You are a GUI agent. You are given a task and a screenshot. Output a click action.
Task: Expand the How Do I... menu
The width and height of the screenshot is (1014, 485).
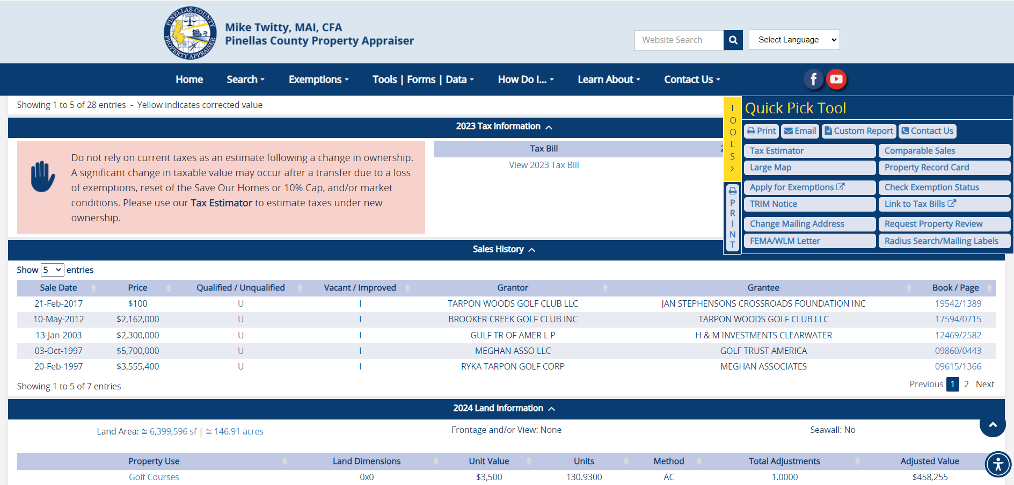tap(526, 79)
